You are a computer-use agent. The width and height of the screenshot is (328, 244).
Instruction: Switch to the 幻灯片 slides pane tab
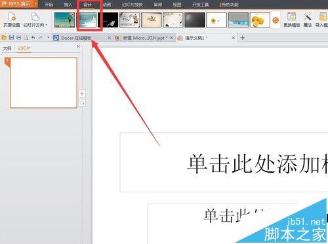(24, 48)
